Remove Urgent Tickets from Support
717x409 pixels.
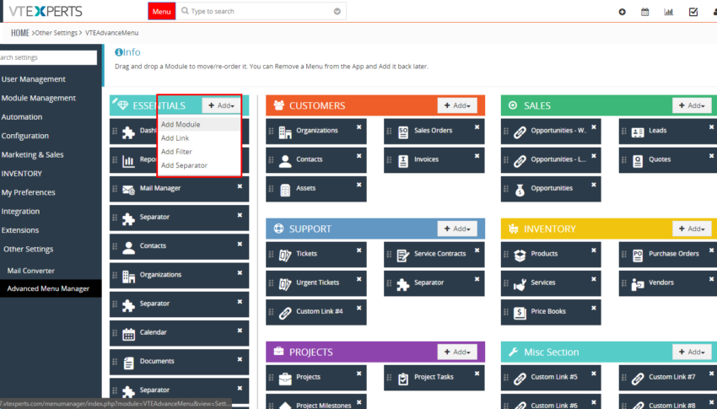point(359,280)
